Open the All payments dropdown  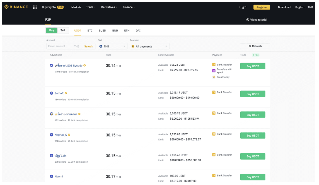[x=150, y=46]
